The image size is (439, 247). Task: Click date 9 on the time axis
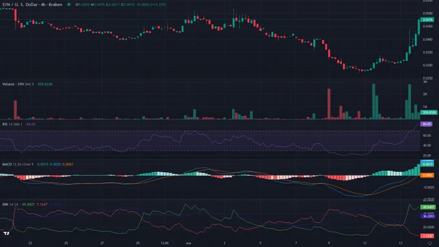pos(329,243)
